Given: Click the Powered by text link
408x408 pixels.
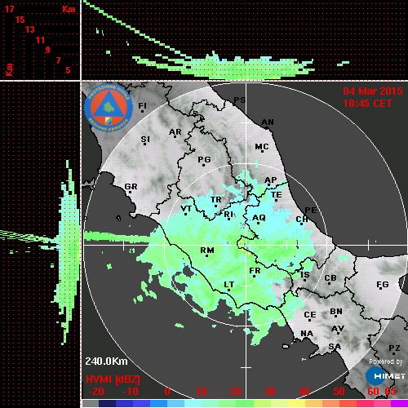Looking at the screenshot, I should coord(385,361).
